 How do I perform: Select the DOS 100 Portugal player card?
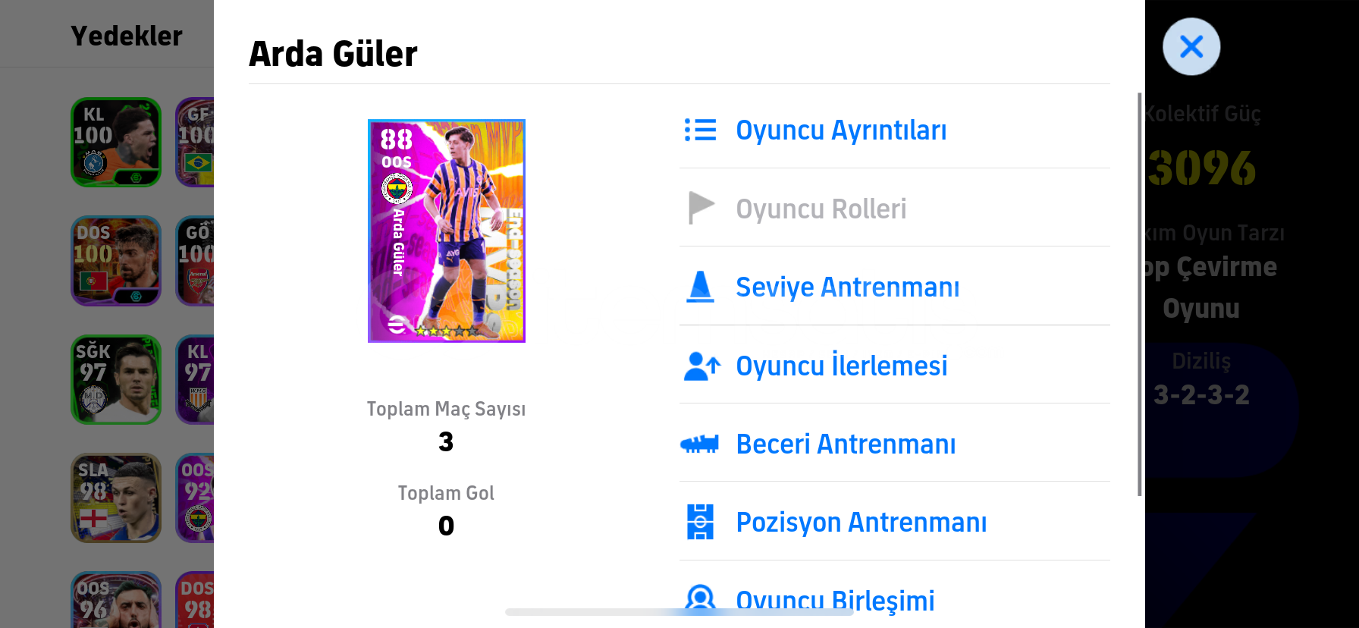point(116,261)
